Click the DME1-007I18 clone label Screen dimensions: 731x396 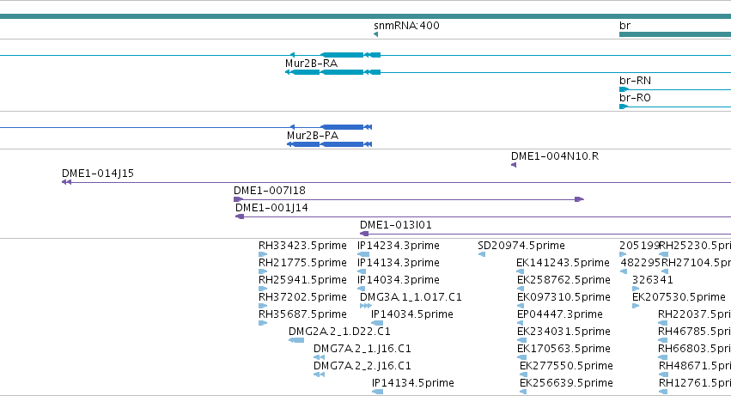[270, 191]
